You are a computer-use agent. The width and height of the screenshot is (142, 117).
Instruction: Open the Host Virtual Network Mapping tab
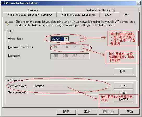[x=30, y=15]
